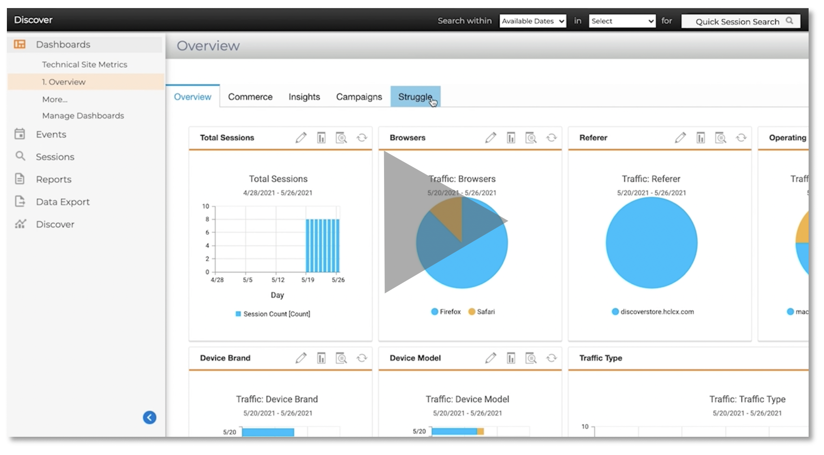Refresh the Device Model widget
The width and height of the screenshot is (824, 455).
pyautogui.click(x=551, y=358)
